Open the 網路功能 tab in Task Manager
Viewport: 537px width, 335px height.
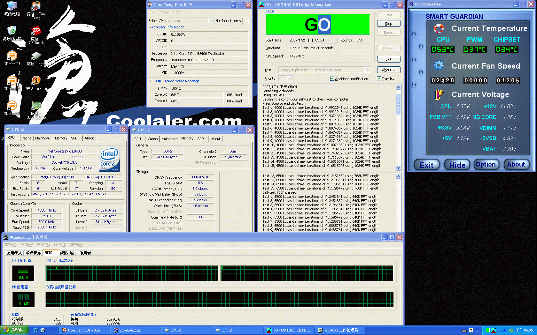68,253
